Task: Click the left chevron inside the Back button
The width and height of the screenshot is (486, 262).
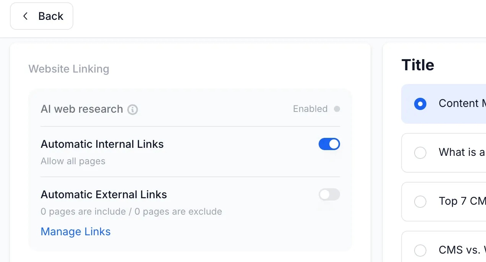Action: 25,16
